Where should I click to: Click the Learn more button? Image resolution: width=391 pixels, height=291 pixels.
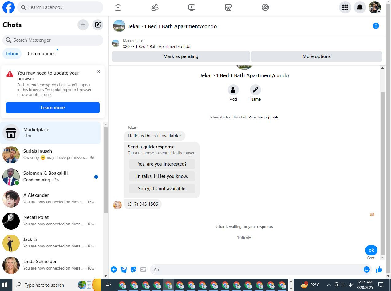[53, 108]
